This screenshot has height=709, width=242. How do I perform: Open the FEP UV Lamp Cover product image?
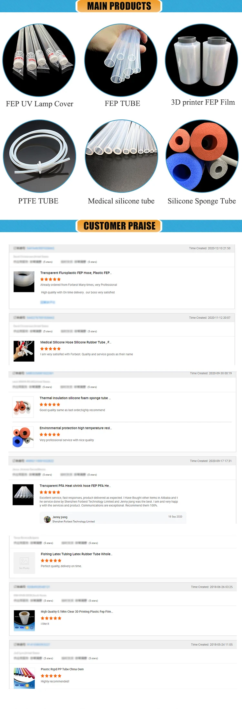coord(39,60)
